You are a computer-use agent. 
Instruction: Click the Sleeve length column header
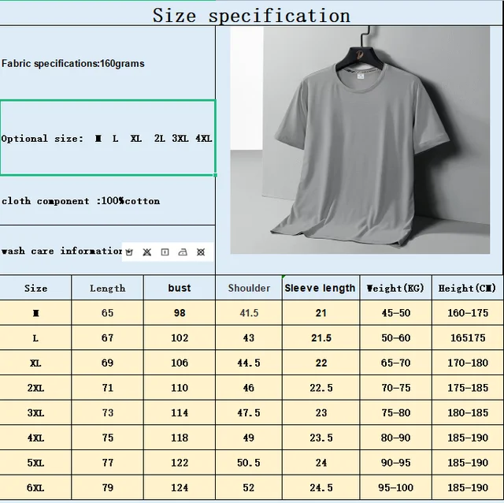click(x=320, y=288)
